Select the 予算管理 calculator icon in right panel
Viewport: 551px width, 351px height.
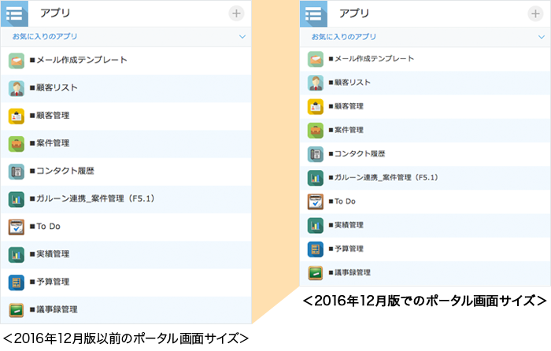[316, 249]
